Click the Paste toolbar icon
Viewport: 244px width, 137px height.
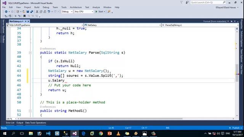click(45, 12)
